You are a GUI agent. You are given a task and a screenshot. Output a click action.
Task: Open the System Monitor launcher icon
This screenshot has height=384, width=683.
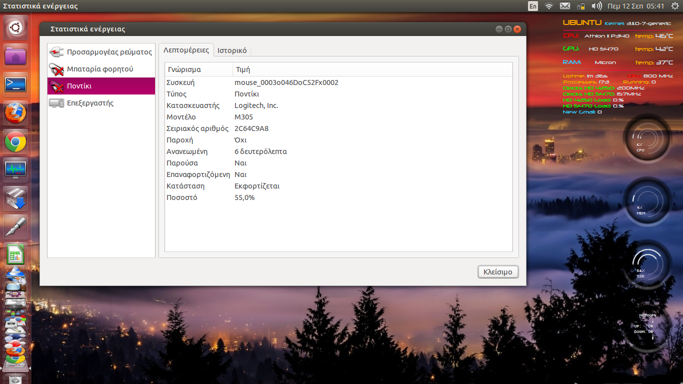pos(15,170)
